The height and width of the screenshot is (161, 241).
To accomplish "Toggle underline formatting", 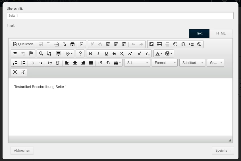I will pos(106,53).
